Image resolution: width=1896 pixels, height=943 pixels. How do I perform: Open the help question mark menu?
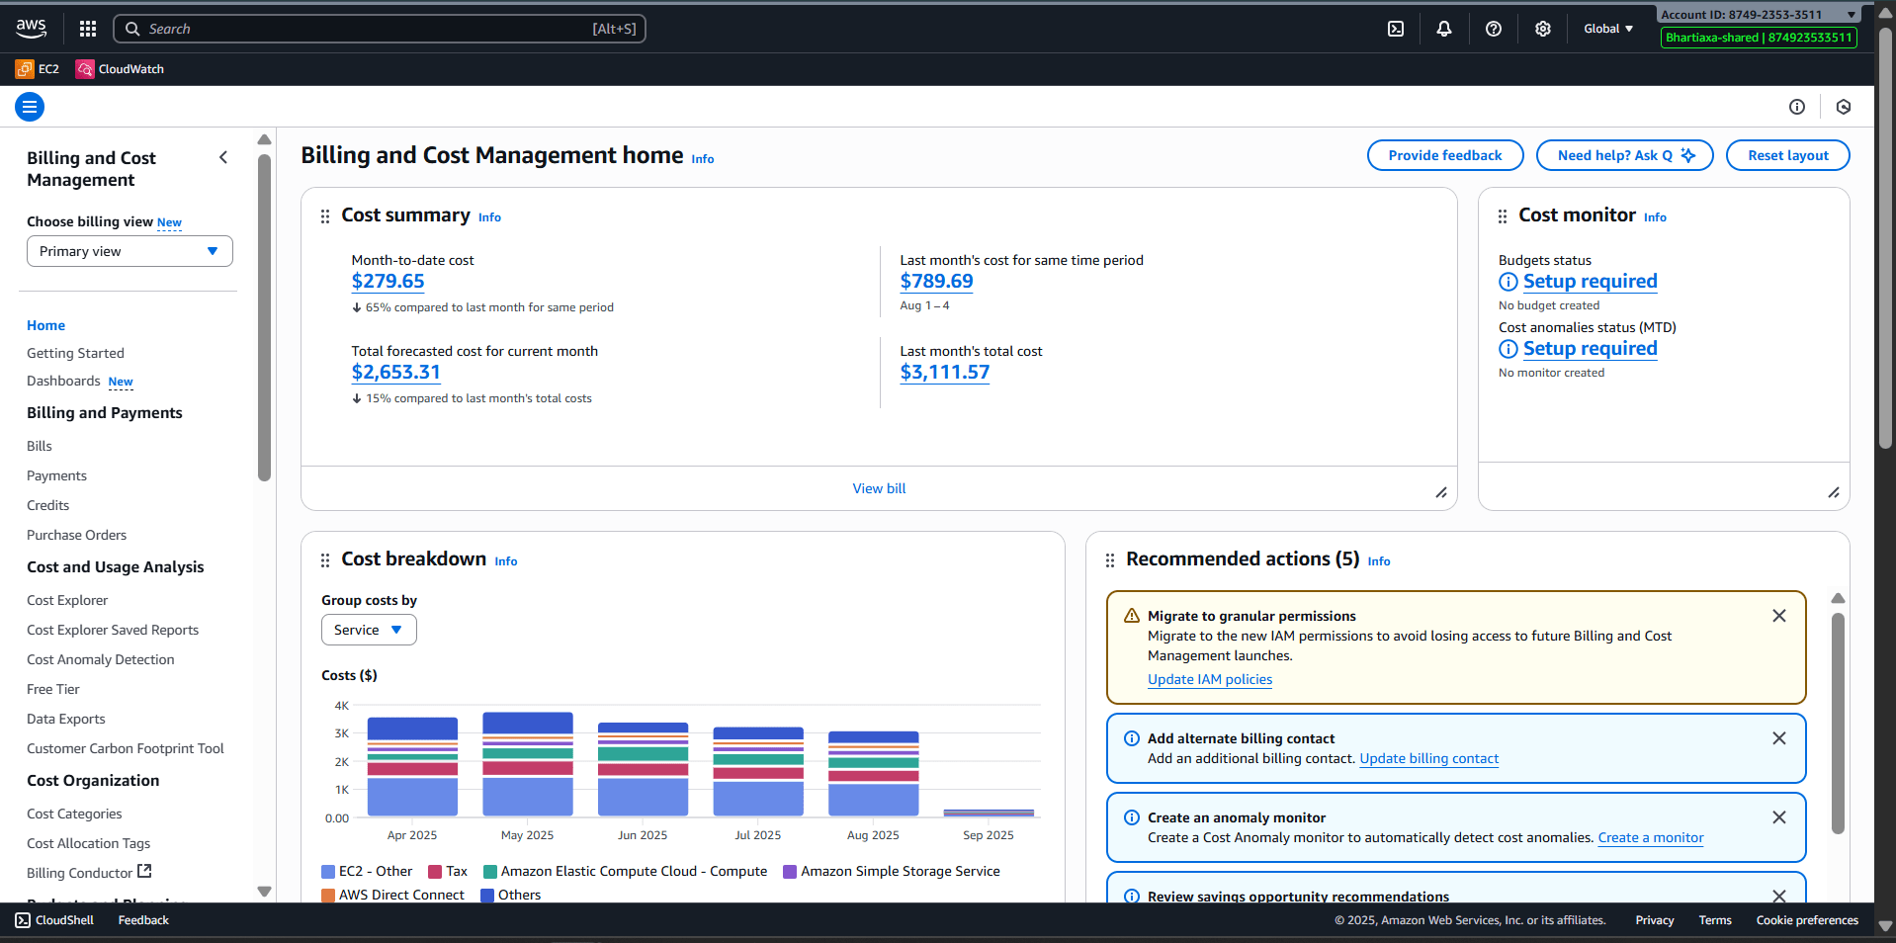click(x=1493, y=29)
